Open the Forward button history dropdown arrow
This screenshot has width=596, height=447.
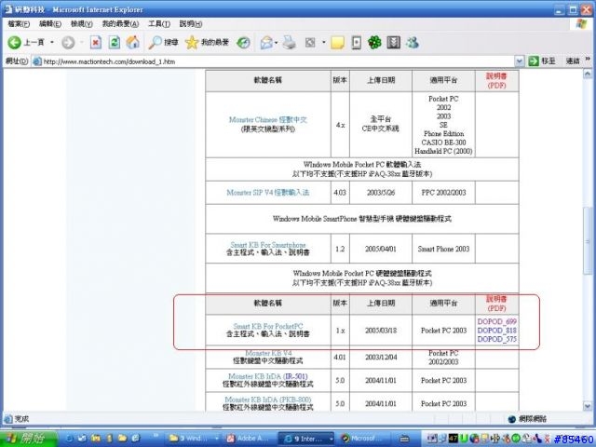click(x=81, y=42)
